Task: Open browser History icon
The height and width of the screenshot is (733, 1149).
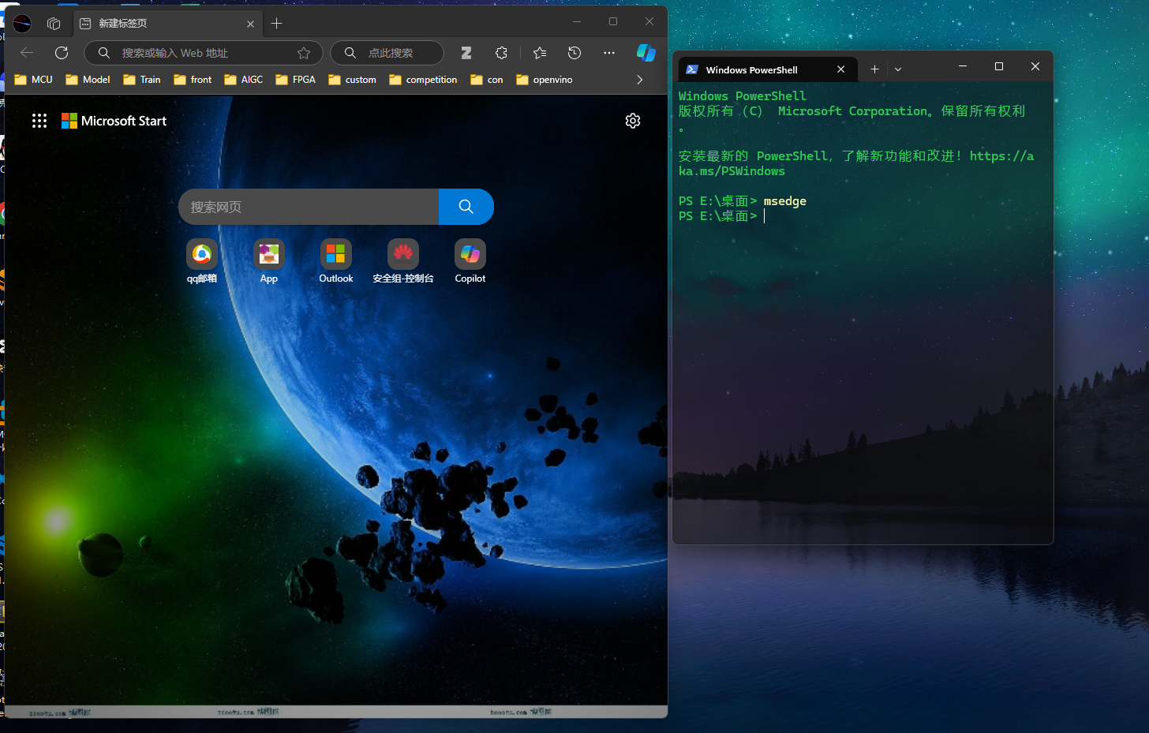Action: point(574,53)
